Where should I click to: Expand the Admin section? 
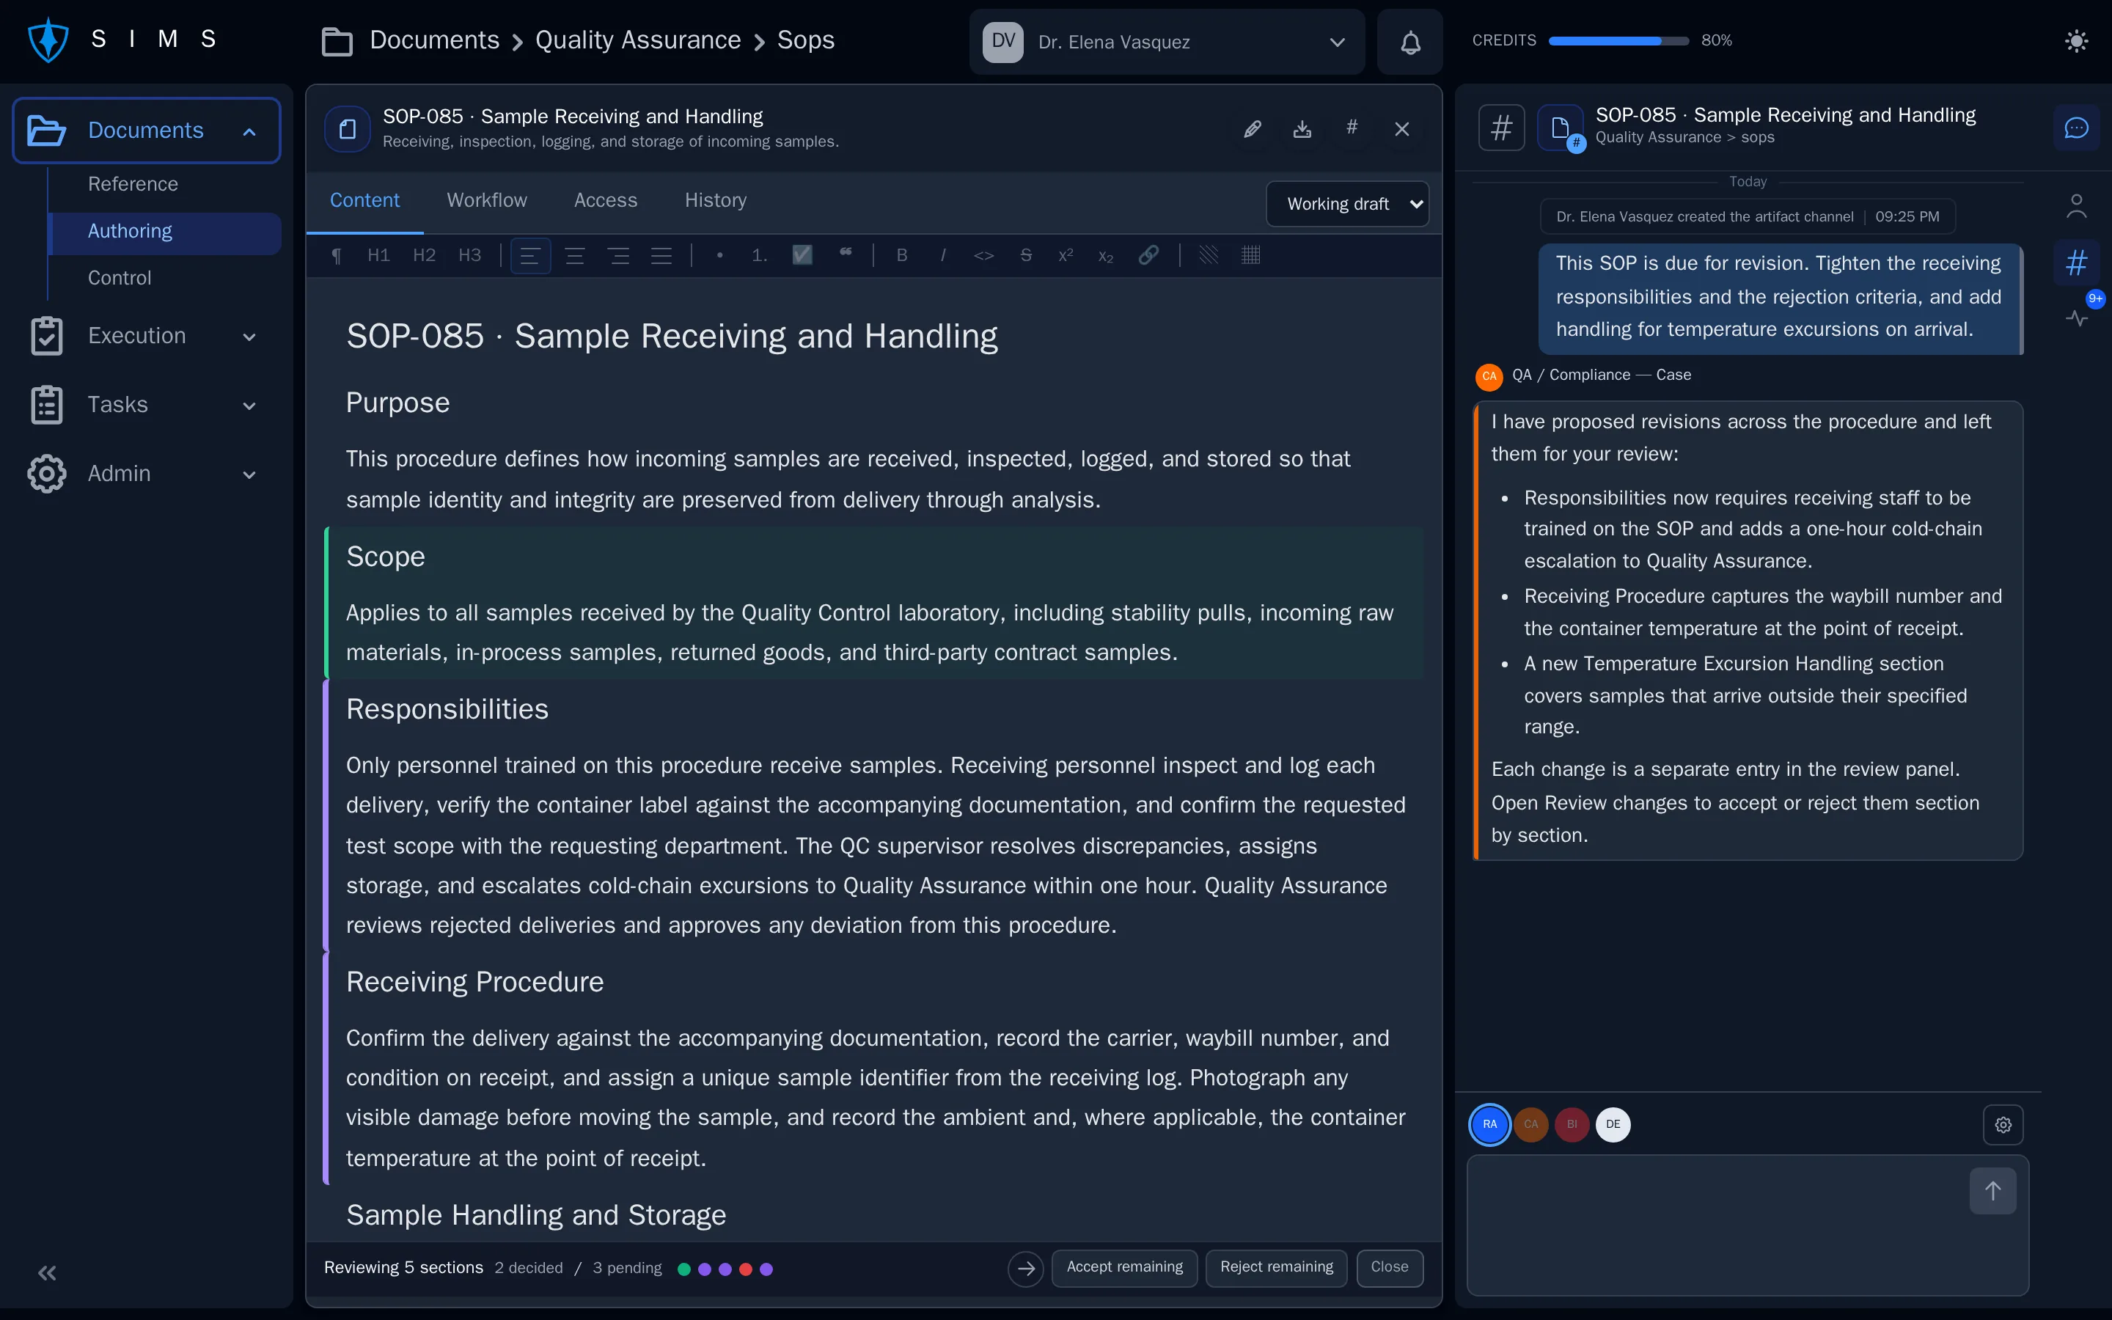tap(145, 474)
